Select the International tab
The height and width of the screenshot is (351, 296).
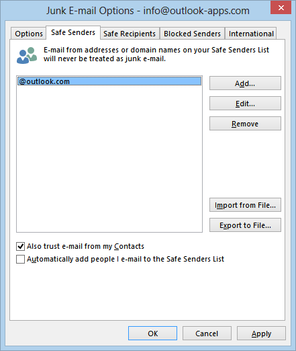(251, 34)
